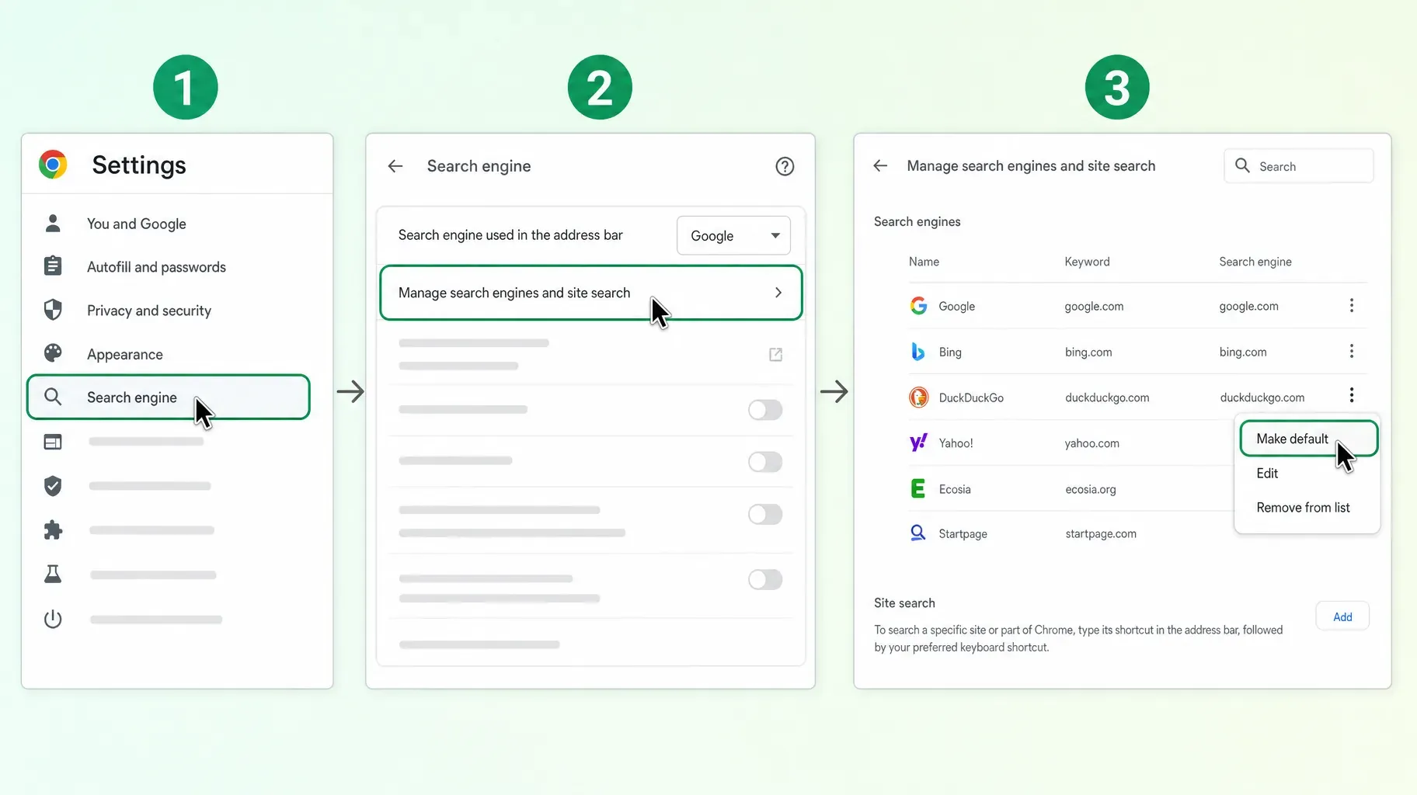Click the Startpage name in list
The width and height of the screenshot is (1417, 795).
[963, 533]
